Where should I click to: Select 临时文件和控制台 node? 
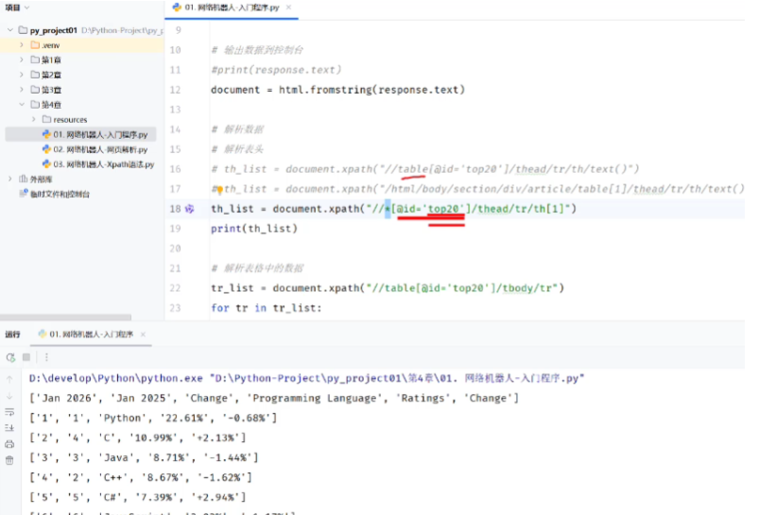(x=55, y=194)
